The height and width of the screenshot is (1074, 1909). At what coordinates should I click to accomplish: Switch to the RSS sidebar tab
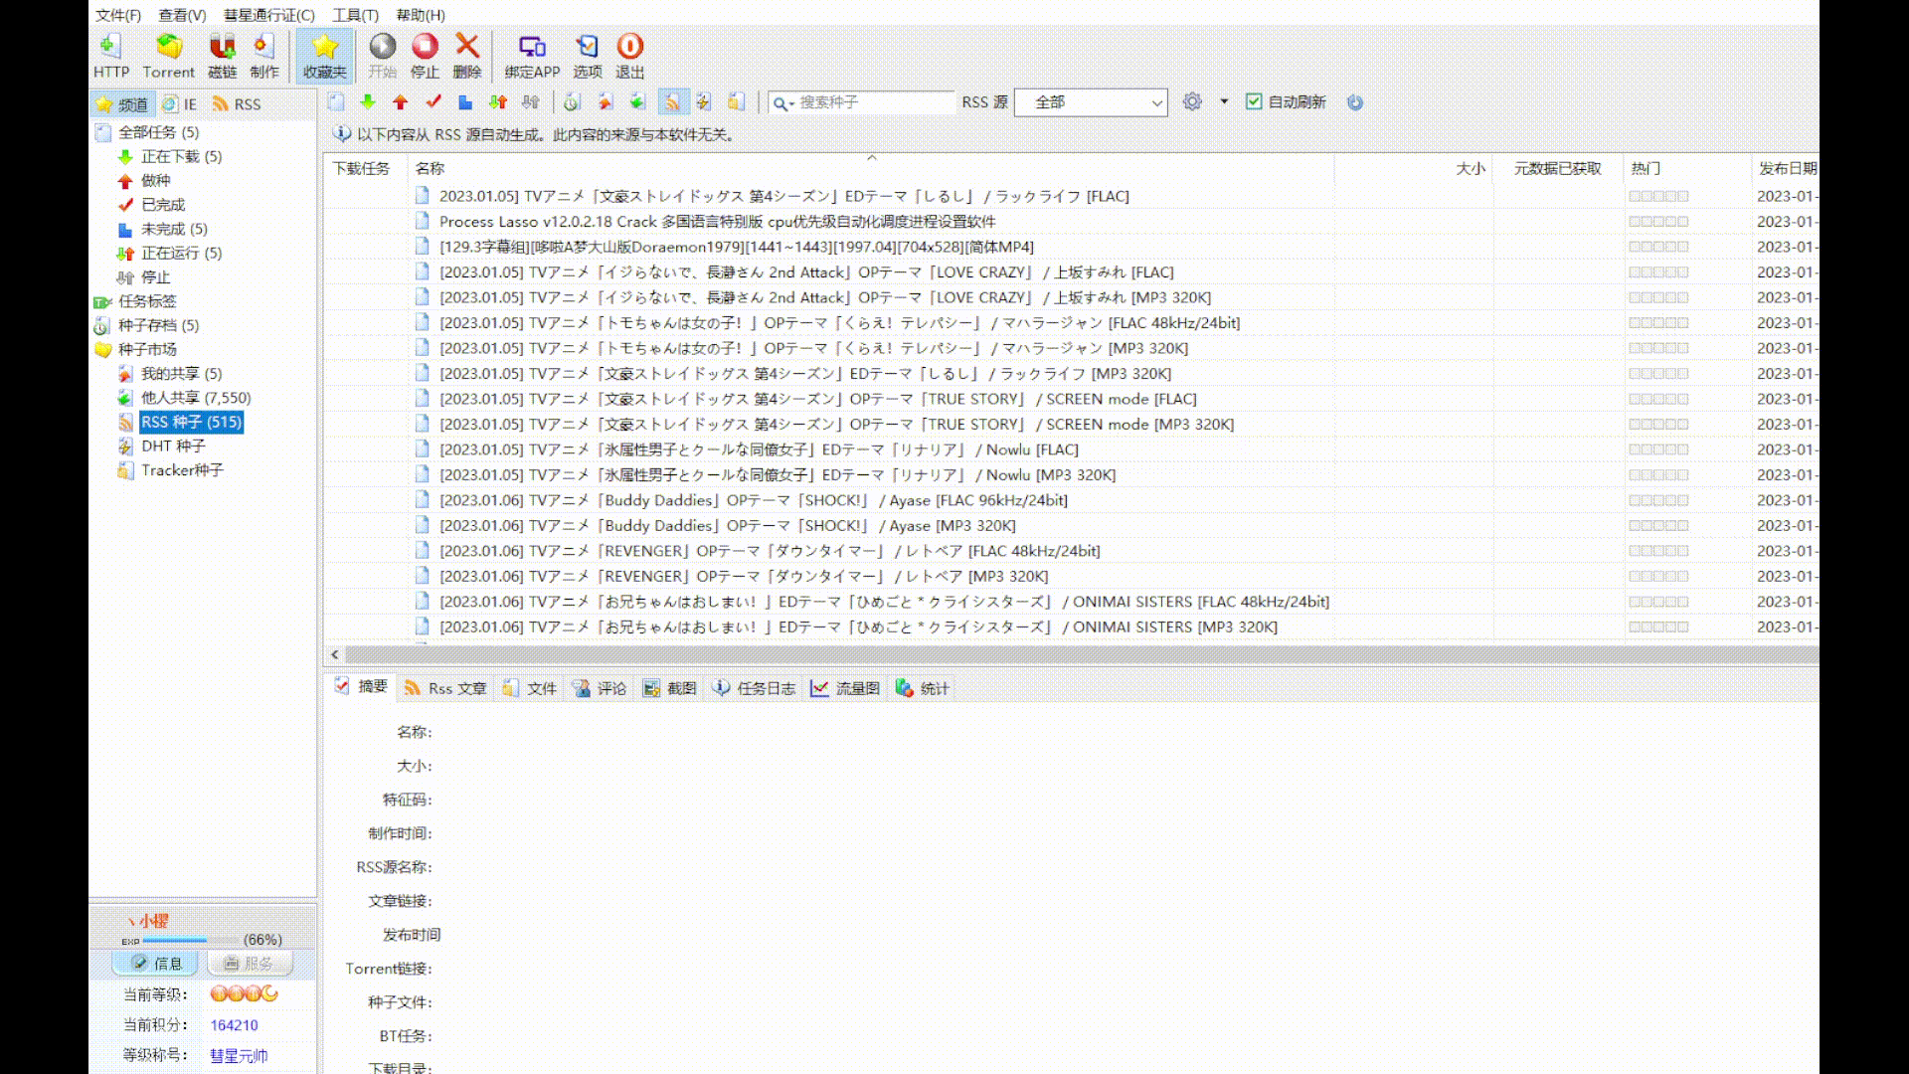tap(237, 104)
